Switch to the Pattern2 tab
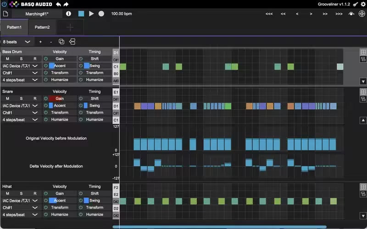This screenshot has width=367, height=229. pos(42,27)
